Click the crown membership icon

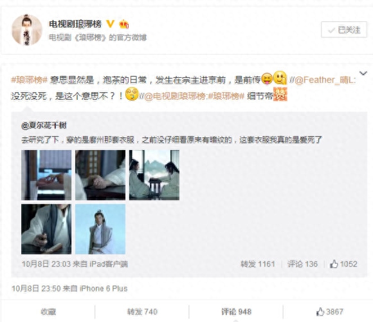[x=123, y=24]
